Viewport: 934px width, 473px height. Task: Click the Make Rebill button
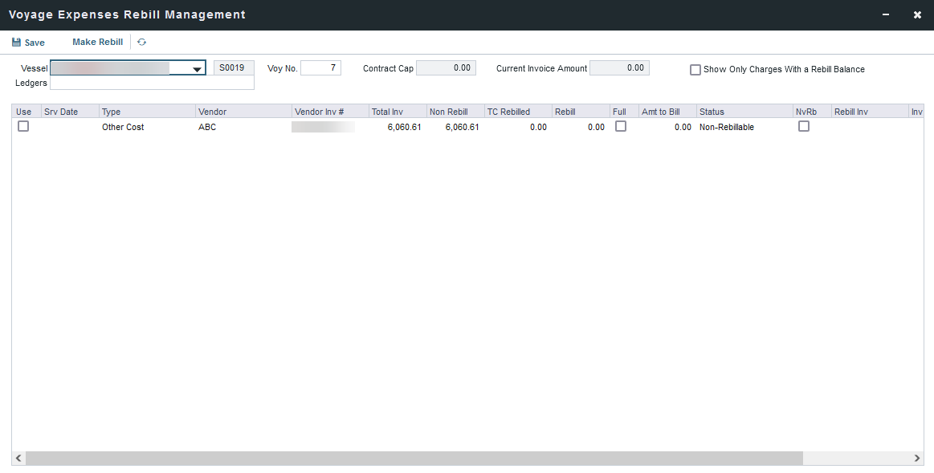pyautogui.click(x=97, y=43)
